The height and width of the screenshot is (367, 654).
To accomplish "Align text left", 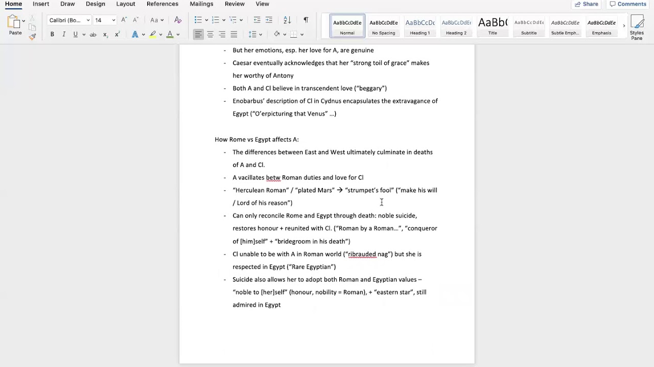I will point(198,34).
